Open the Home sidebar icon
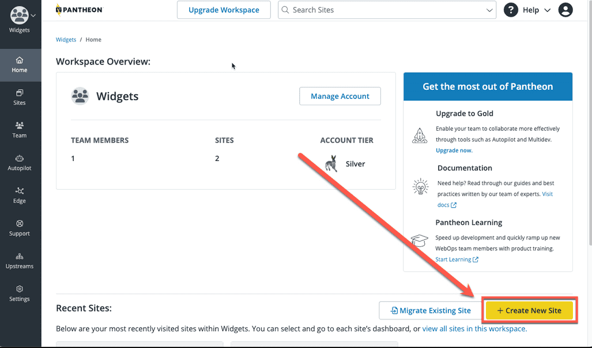Image resolution: width=592 pixels, height=348 pixels. (19, 60)
